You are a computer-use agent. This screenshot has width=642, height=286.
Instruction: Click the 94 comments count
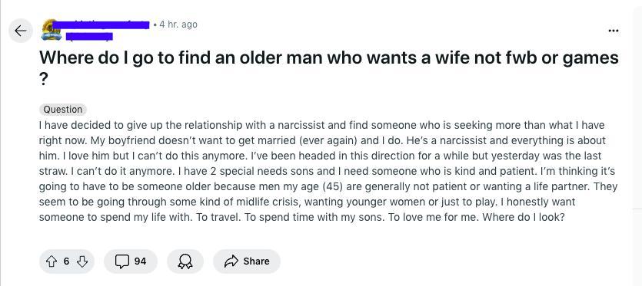140,261
